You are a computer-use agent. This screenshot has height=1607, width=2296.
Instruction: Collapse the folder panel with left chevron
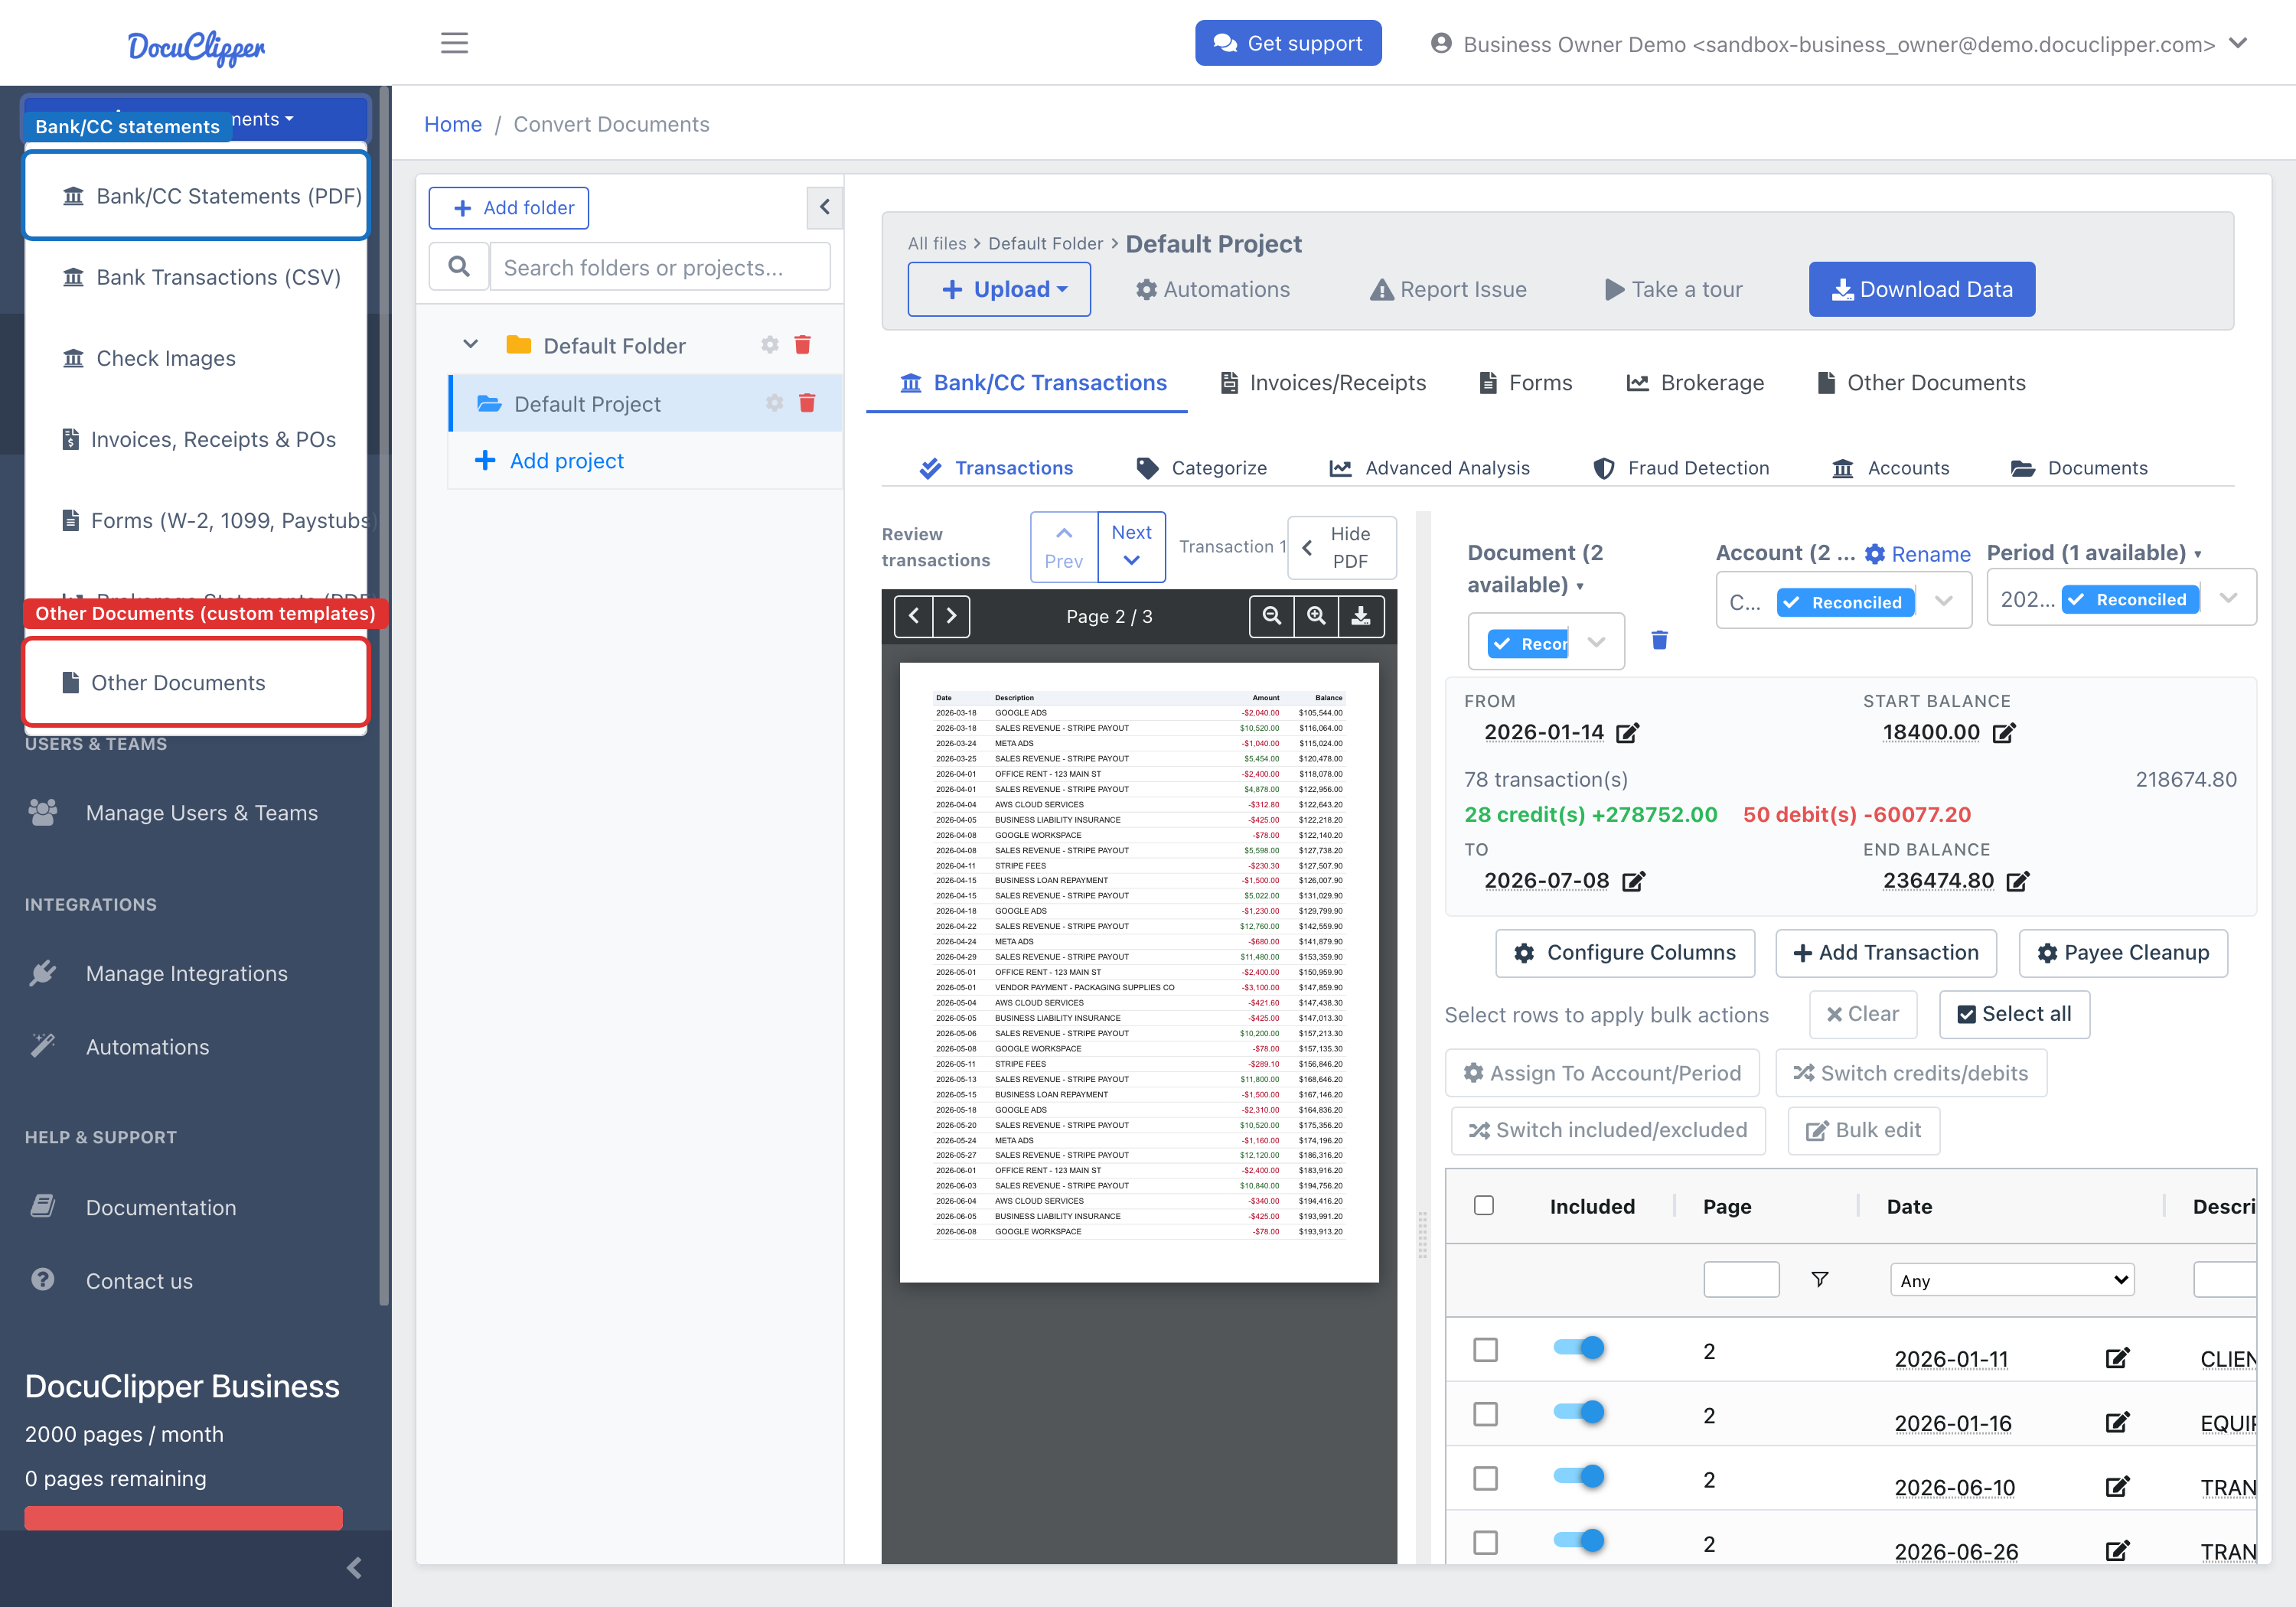click(824, 207)
